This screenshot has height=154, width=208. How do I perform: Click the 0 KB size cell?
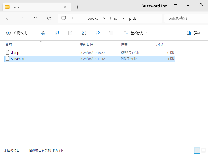click(x=171, y=53)
